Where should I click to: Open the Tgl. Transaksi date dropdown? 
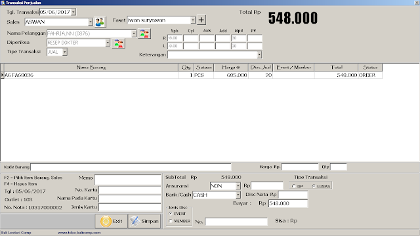pos(73,12)
